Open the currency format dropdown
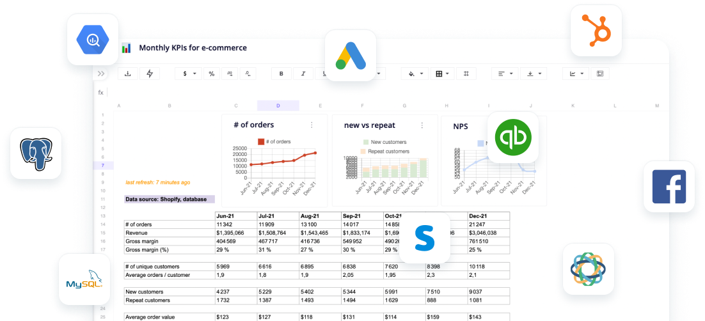 click(x=188, y=74)
